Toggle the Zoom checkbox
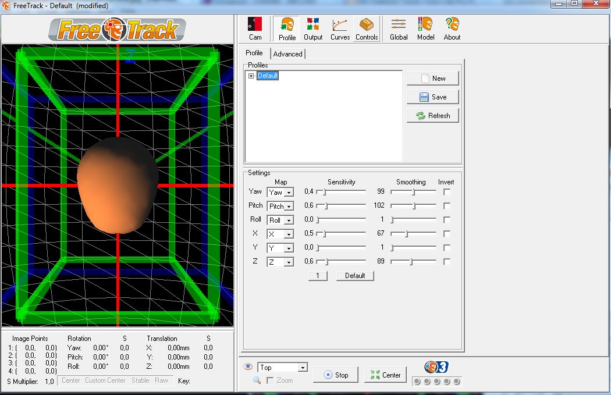This screenshot has height=395, width=611. 269,380
